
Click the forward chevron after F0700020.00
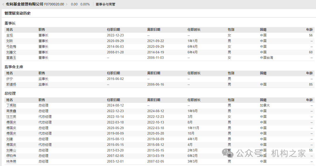[x=67, y=4]
